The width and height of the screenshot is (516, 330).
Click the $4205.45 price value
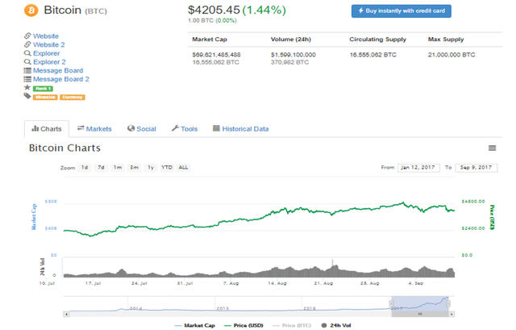(x=214, y=10)
